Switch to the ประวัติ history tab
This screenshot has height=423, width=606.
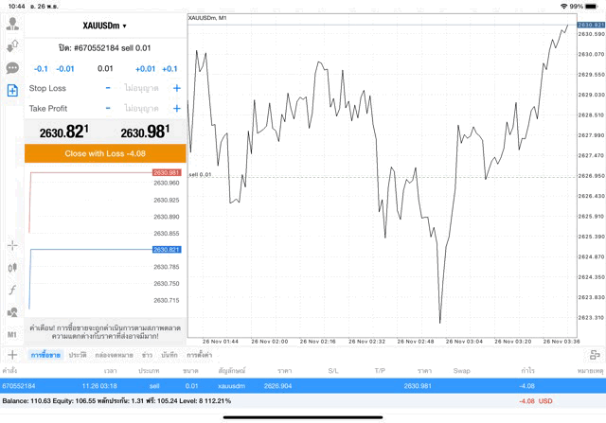click(77, 355)
